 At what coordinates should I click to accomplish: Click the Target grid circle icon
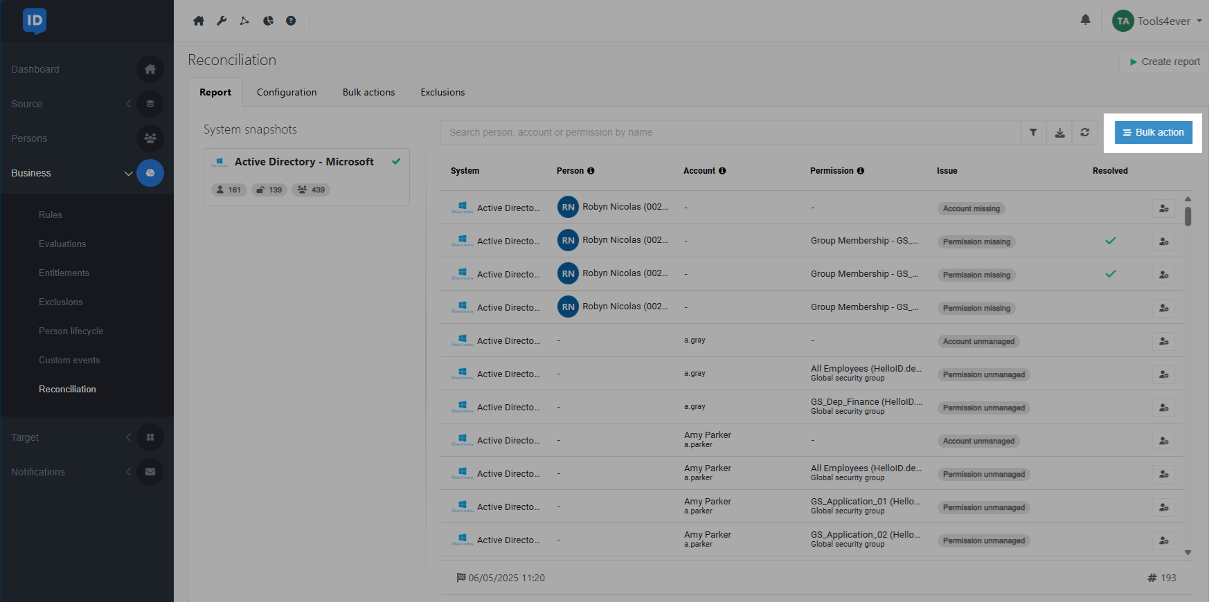click(150, 437)
